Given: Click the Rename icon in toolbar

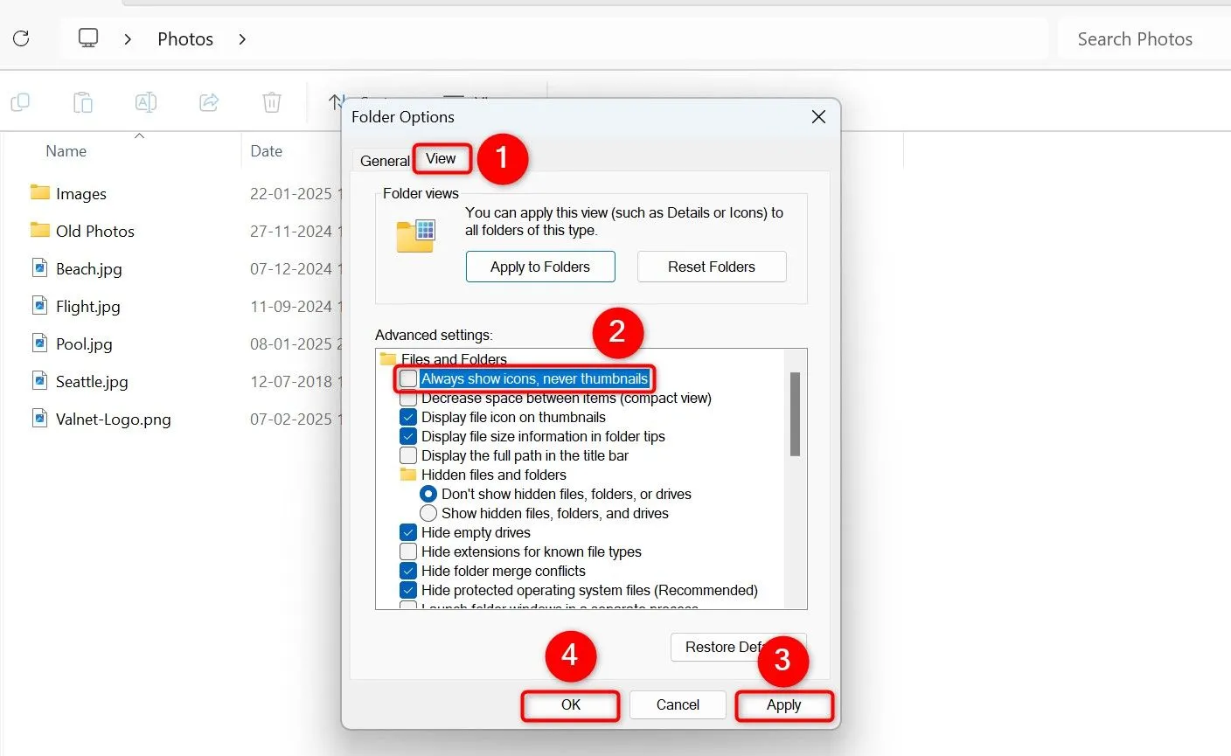Looking at the screenshot, I should pyautogui.click(x=146, y=102).
